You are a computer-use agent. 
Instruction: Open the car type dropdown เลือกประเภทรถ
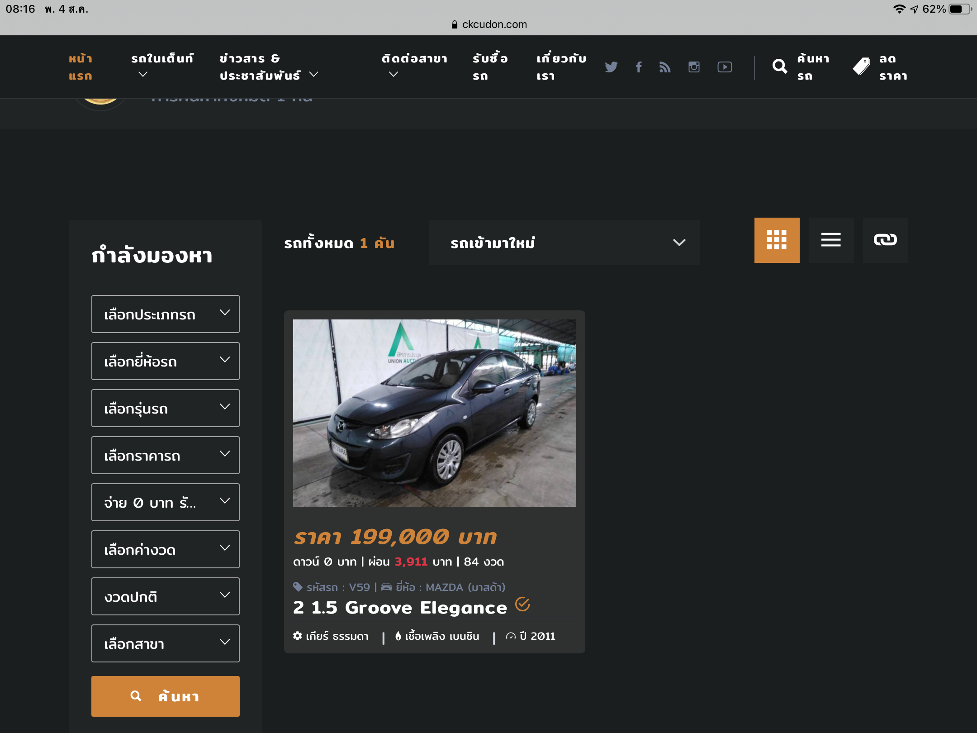(x=165, y=314)
